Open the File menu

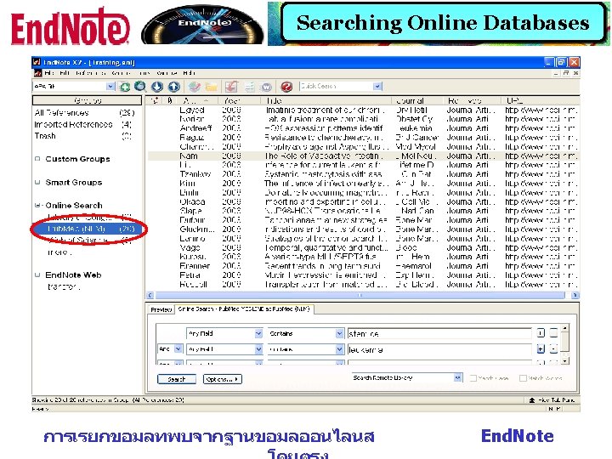(49, 73)
